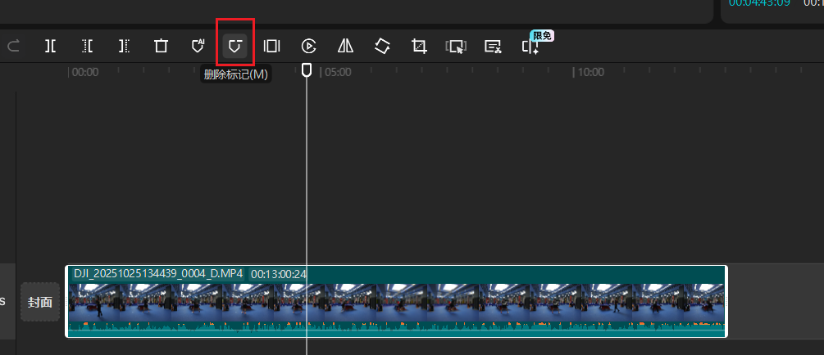Click the delete-left trim icon
The height and width of the screenshot is (355, 824).
pyautogui.click(x=87, y=47)
